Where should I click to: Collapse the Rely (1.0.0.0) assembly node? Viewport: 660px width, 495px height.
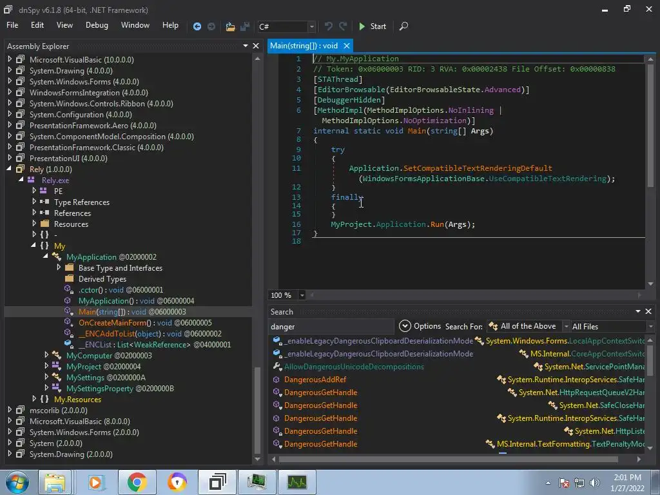9,169
